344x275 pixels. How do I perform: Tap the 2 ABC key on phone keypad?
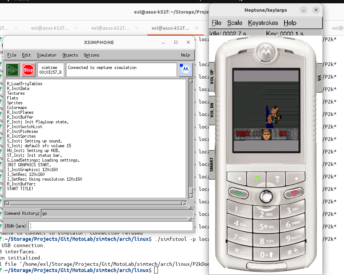click(266, 214)
